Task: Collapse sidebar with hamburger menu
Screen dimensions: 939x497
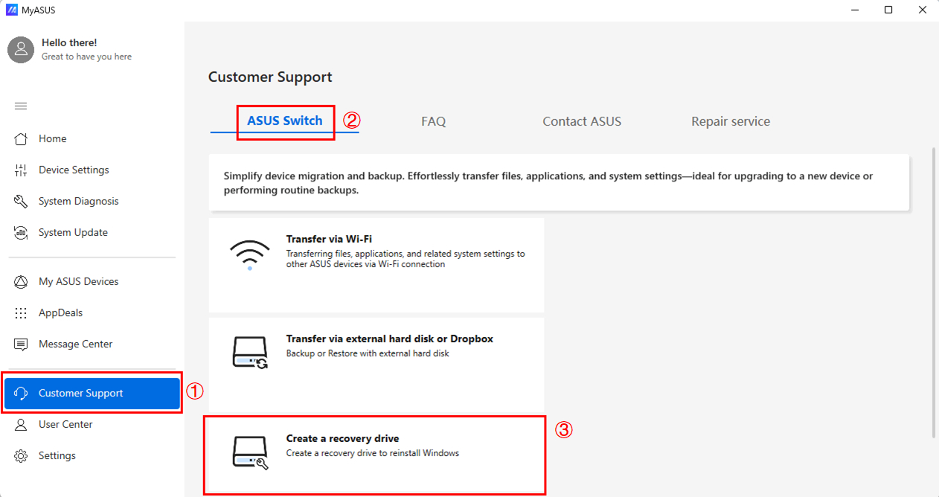Action: (21, 106)
